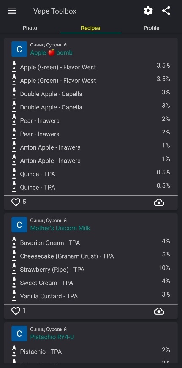Screen dimensions: 182x368
Task: Tap the author avatar on Pistachio RY4-U
Action: pyautogui.click(x=19, y=333)
